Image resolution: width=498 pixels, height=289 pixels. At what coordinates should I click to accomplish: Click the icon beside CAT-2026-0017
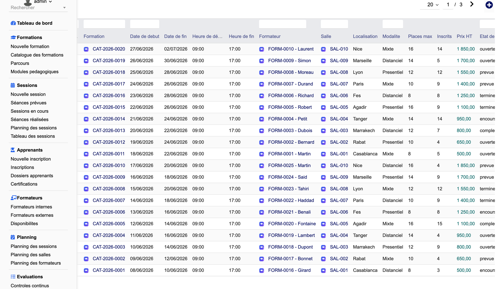click(x=86, y=84)
